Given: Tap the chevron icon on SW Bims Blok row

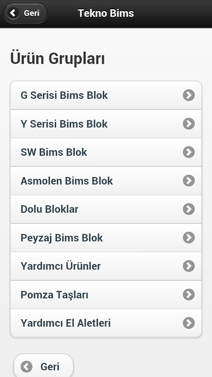Looking at the screenshot, I should coord(189,152).
